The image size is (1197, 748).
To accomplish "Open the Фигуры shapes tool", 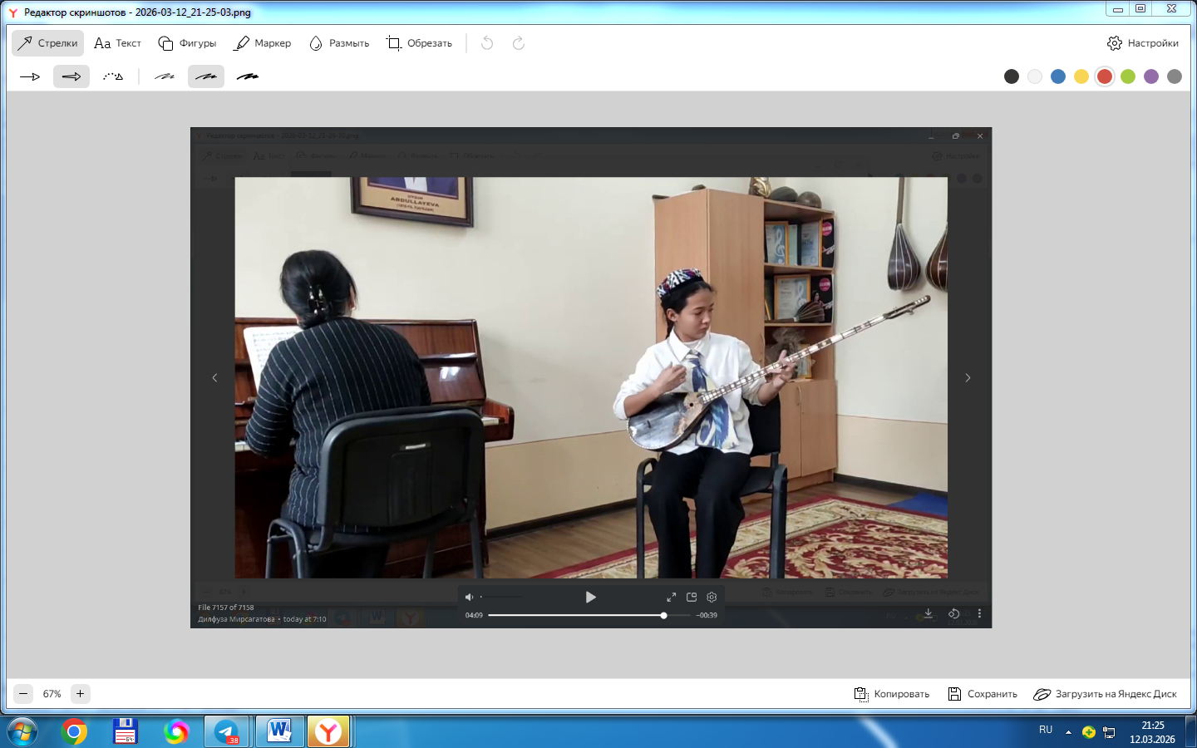I will [x=187, y=43].
